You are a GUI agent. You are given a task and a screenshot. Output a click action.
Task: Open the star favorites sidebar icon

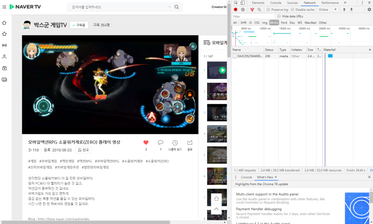[4, 34]
